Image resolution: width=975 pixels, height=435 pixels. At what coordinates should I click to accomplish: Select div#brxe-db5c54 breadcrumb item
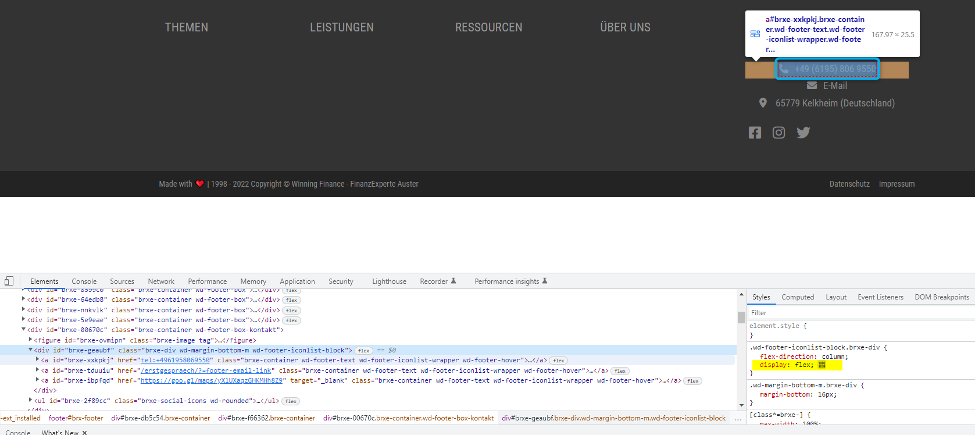[160, 418]
